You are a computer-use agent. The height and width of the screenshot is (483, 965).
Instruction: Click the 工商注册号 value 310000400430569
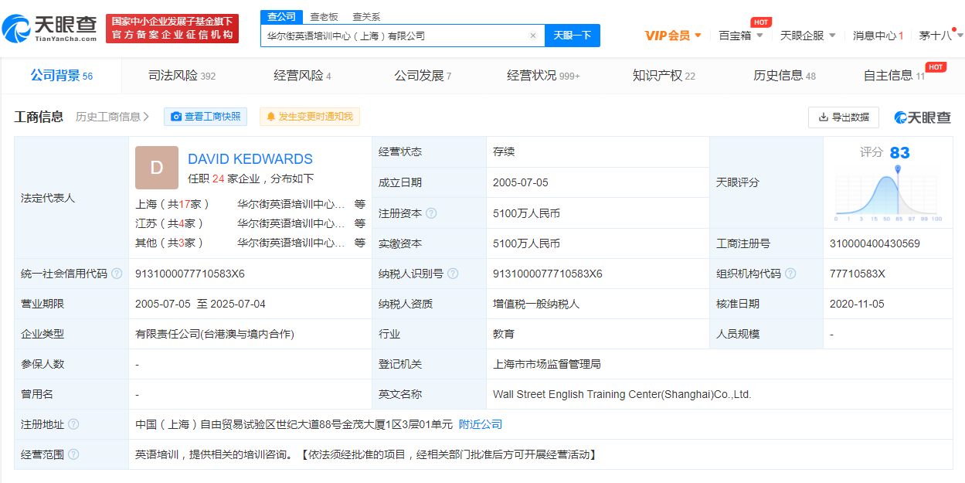875,243
